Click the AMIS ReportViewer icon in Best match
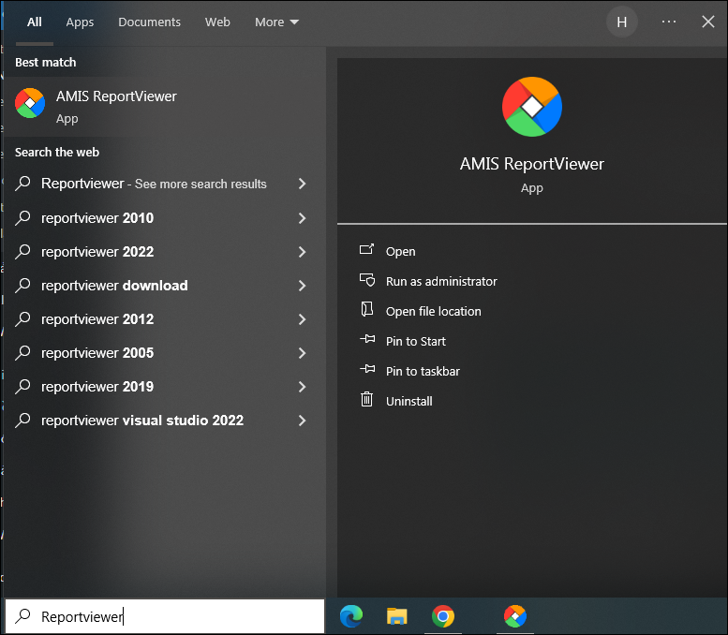The image size is (728, 635). tap(30, 103)
